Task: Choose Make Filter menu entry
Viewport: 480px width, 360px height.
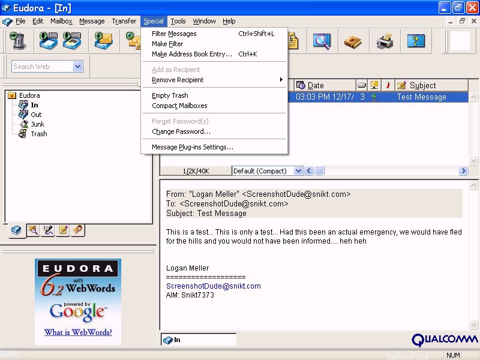Action: pyautogui.click(x=214, y=44)
